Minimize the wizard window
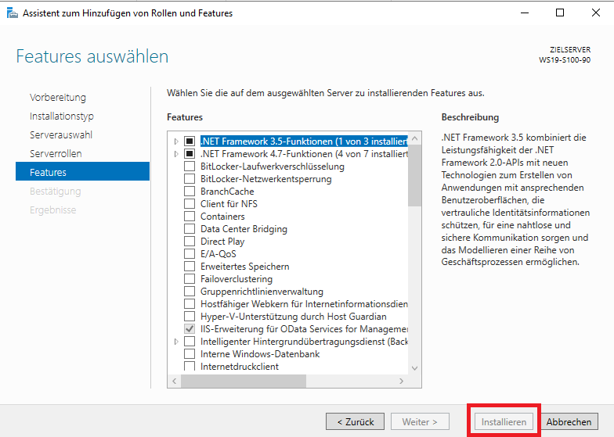The width and height of the screenshot is (614, 437). (525, 13)
